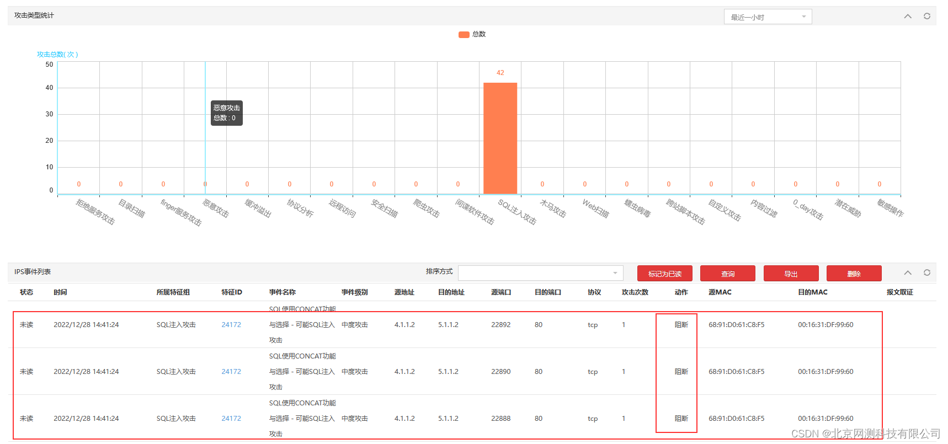948x444 pixels.
Task: Click the 删除 button
Action: [854, 274]
